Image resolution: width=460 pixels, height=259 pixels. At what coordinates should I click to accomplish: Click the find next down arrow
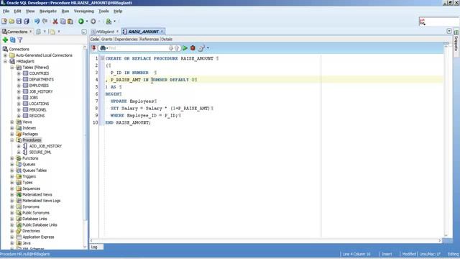pos(171,48)
